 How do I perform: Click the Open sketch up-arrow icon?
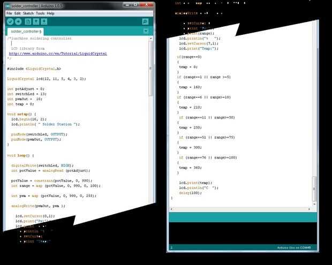(x=36, y=21)
